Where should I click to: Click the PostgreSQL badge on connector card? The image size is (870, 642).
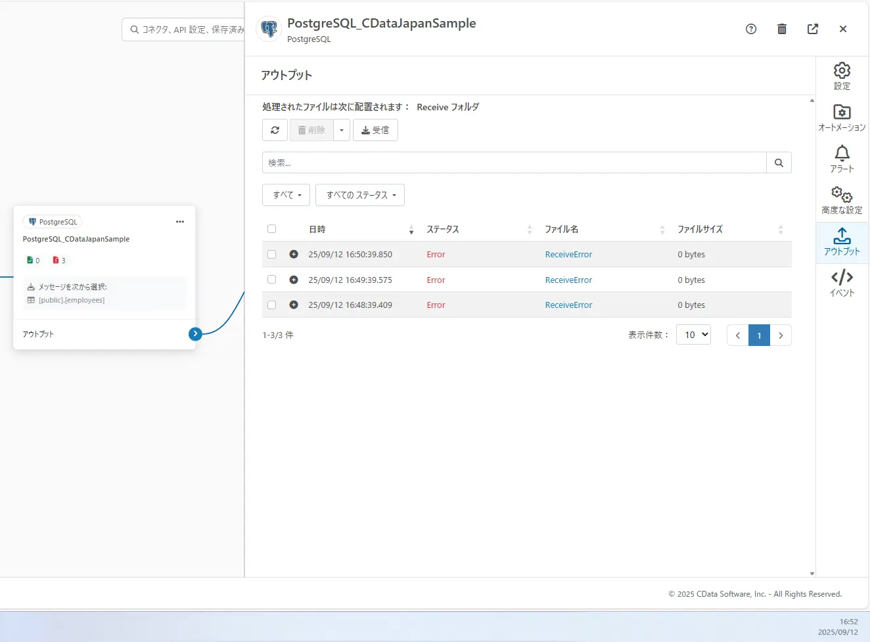coord(53,222)
